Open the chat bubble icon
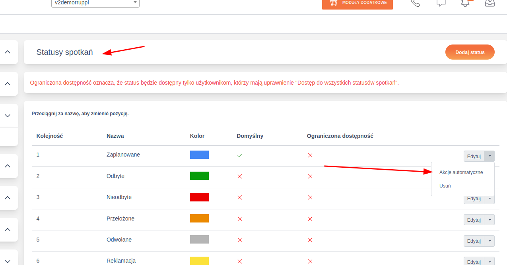 pyautogui.click(x=441, y=3)
